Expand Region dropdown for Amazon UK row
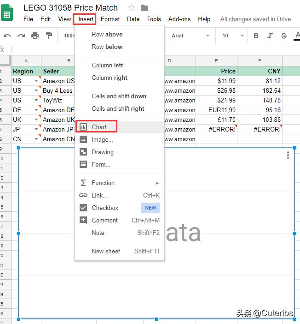 36,120
